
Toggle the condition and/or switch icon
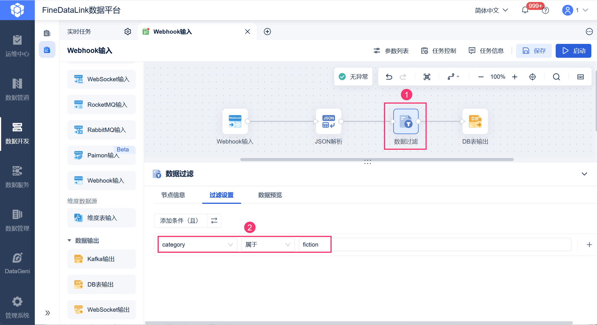(x=214, y=221)
